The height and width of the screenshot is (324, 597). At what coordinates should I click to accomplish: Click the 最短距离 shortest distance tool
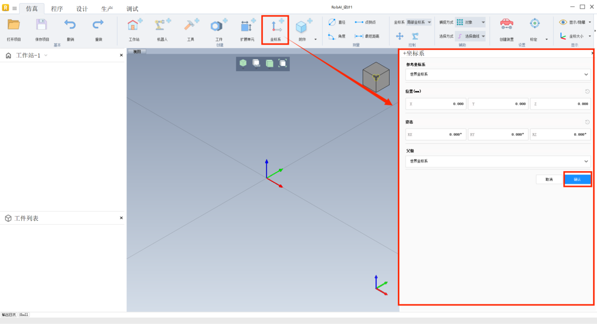point(366,36)
